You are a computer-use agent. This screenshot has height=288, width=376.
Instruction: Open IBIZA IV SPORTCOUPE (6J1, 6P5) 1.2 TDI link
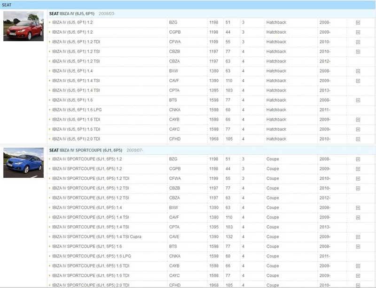pos(91,179)
